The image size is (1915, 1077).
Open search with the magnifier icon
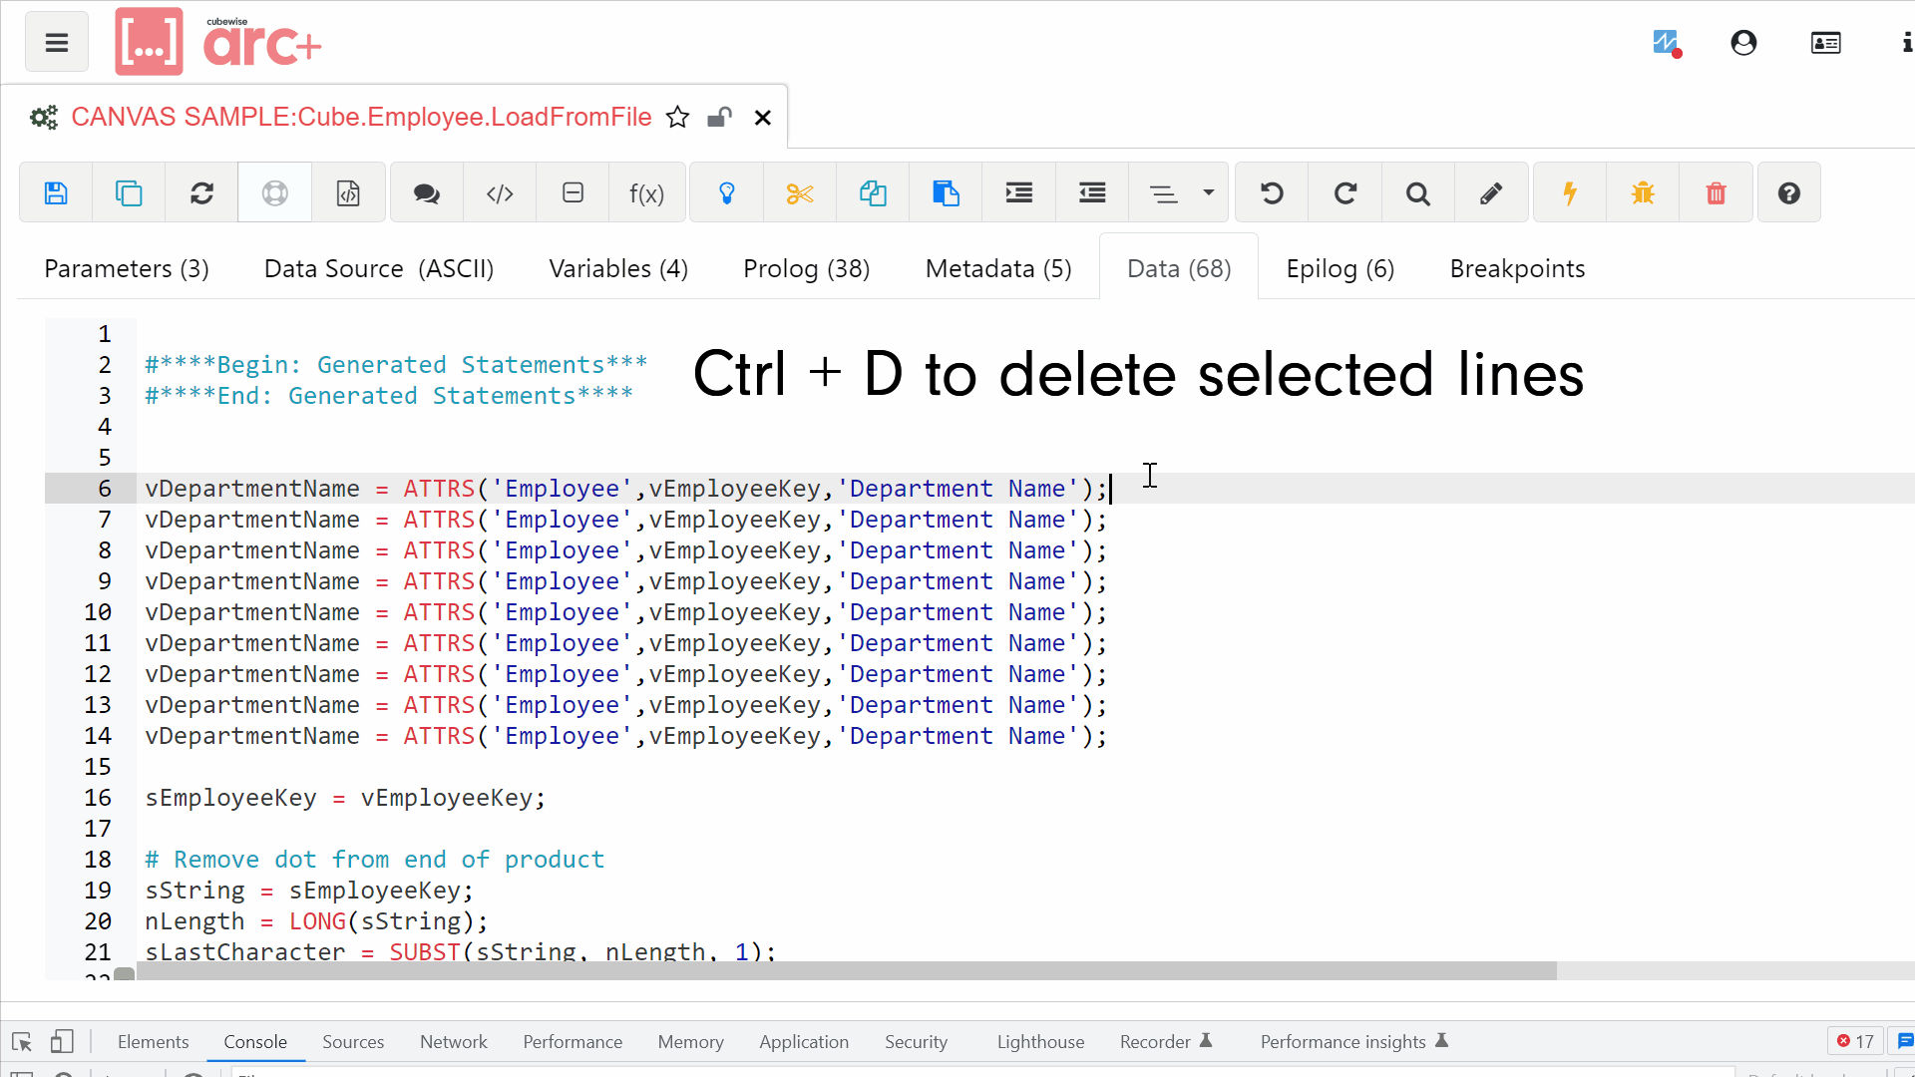click(x=1417, y=192)
